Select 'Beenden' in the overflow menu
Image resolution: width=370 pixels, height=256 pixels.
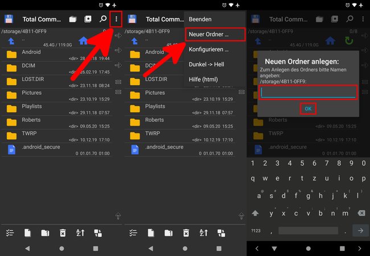pos(200,19)
